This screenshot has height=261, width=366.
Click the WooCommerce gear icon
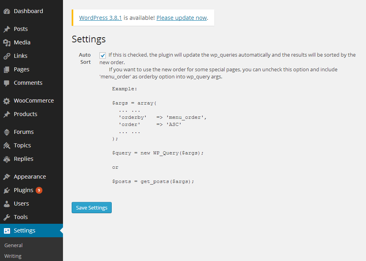(x=7, y=101)
